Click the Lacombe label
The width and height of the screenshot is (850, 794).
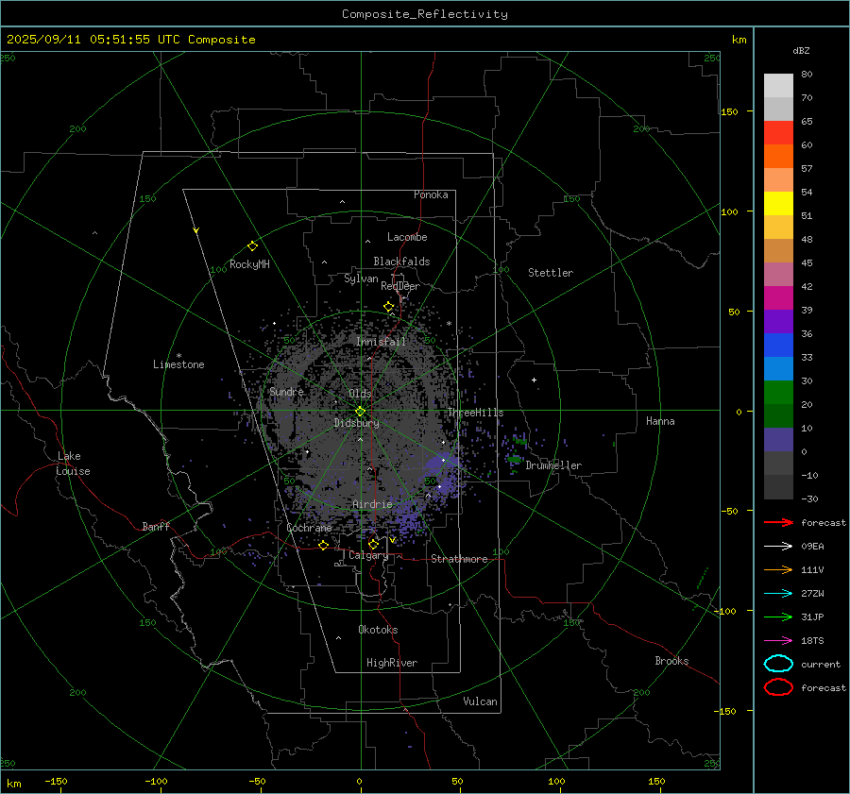tap(407, 237)
